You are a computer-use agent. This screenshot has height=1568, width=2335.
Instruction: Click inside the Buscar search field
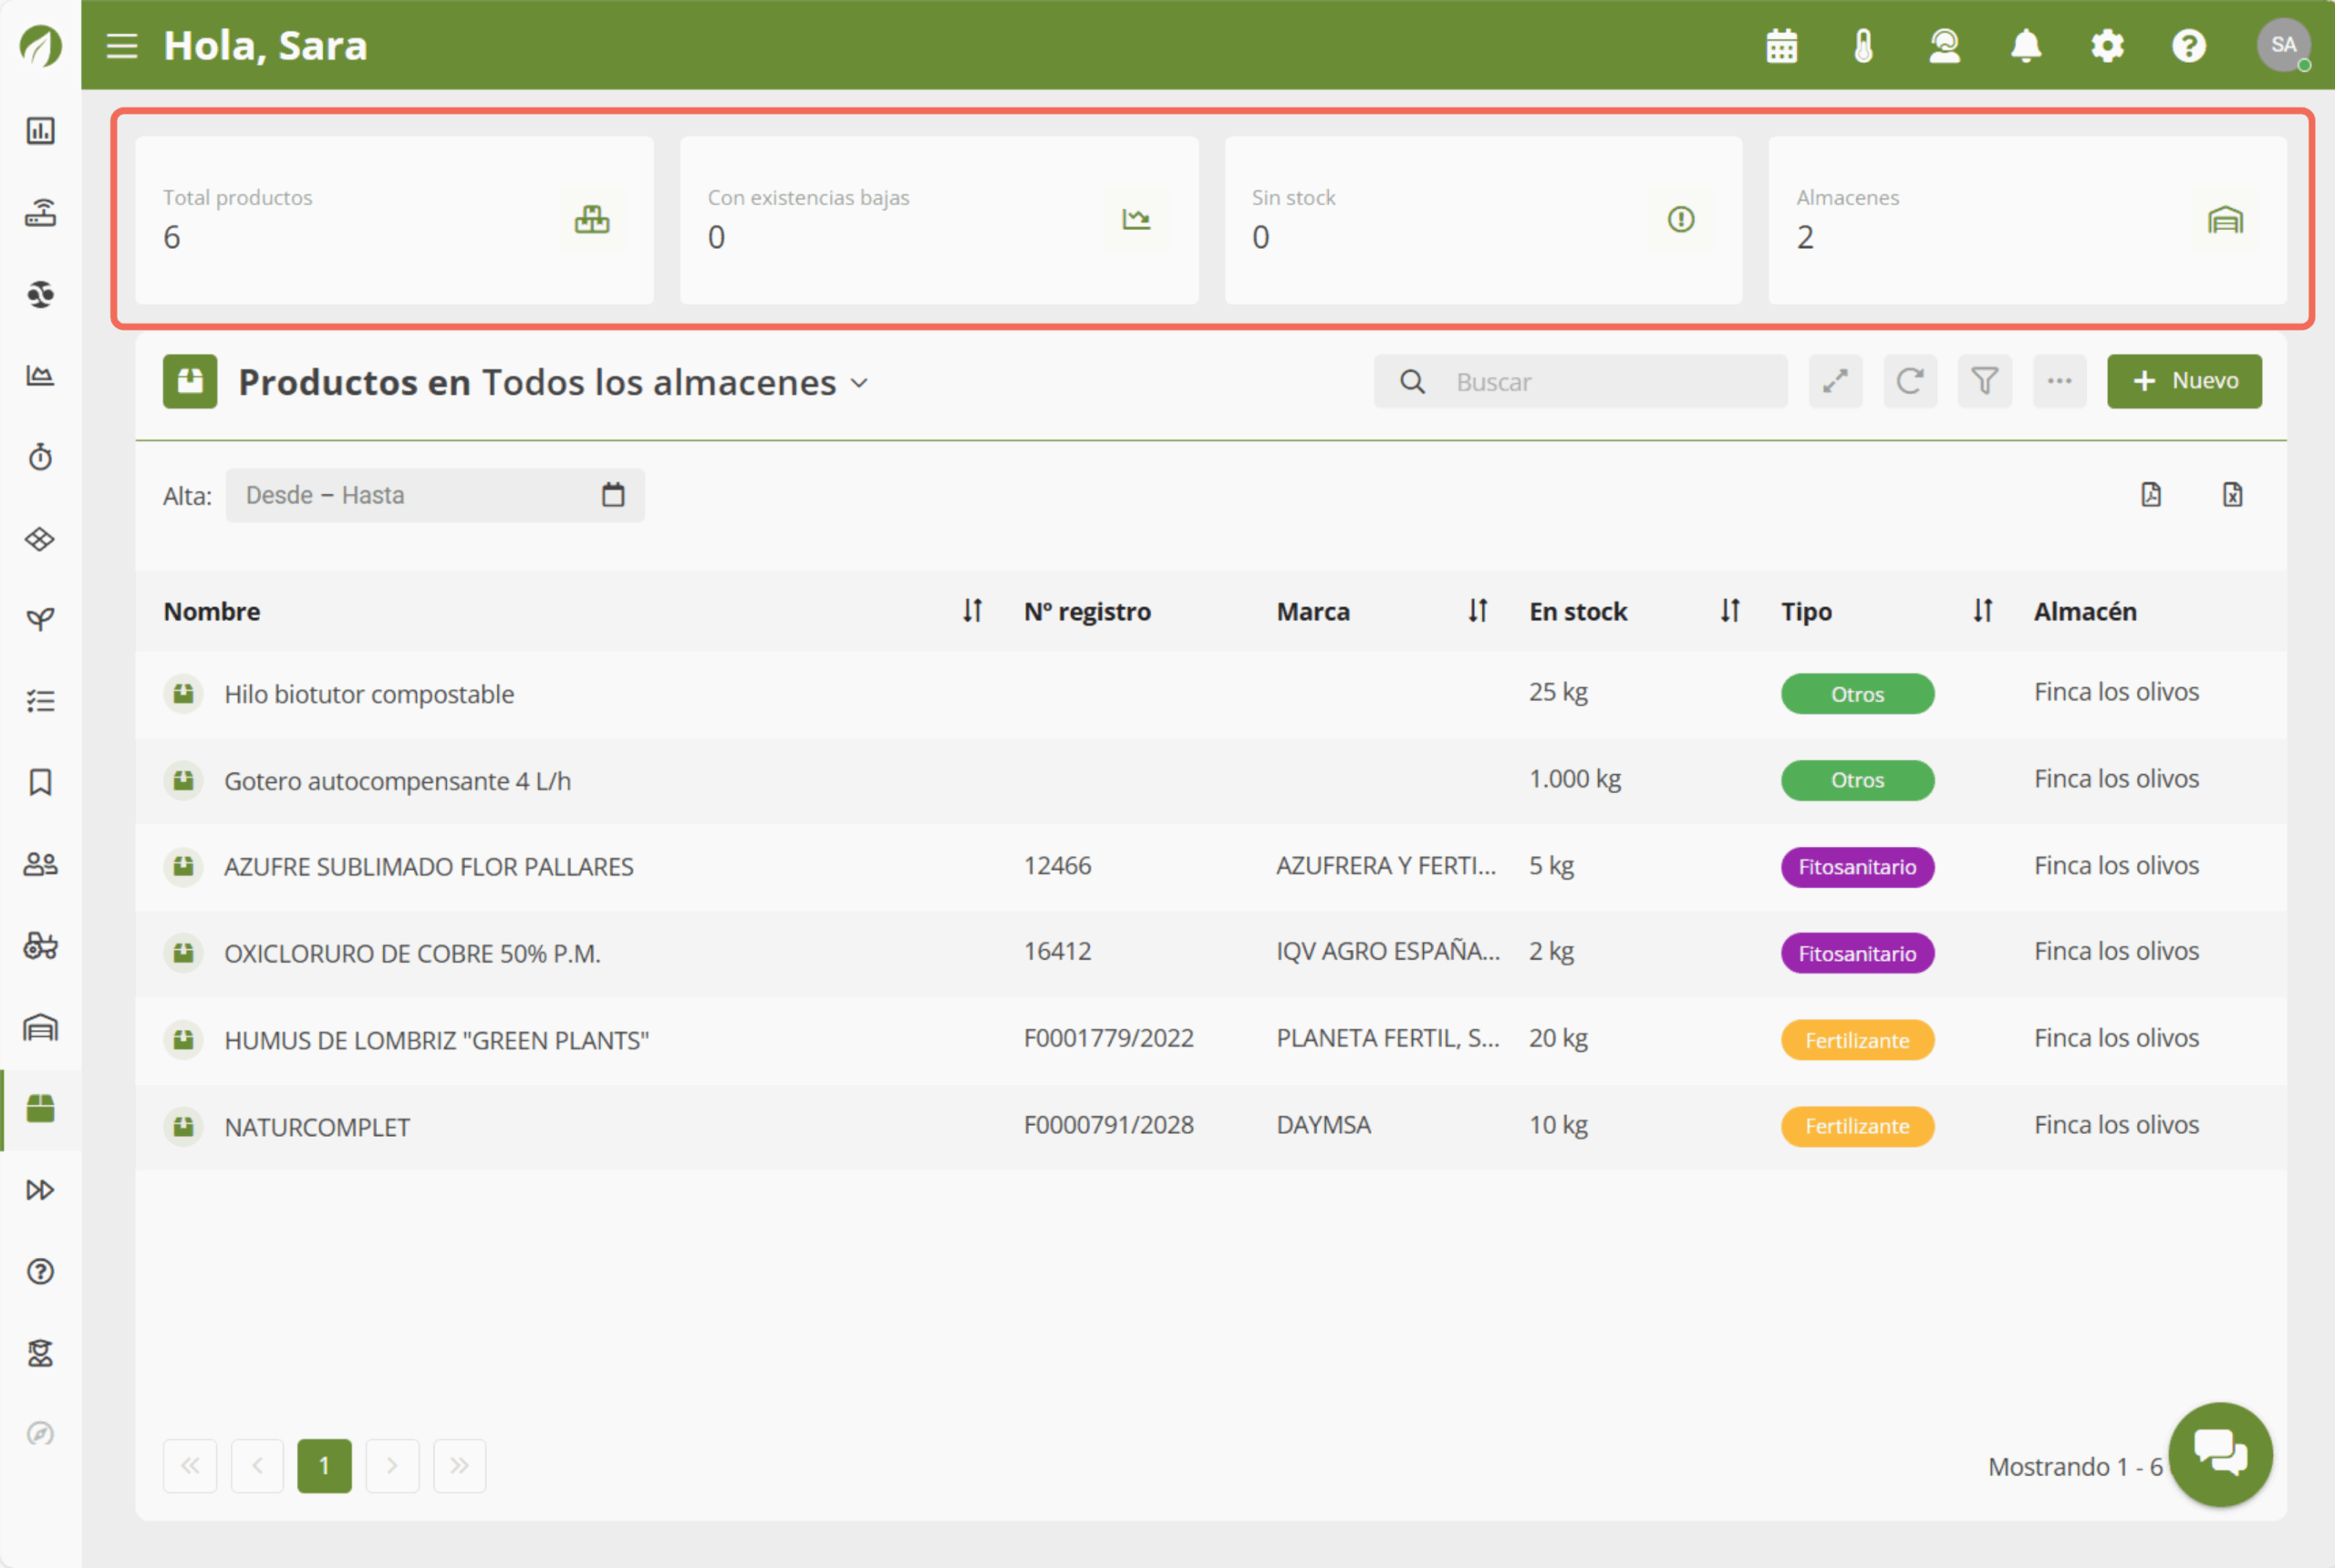[1601, 381]
